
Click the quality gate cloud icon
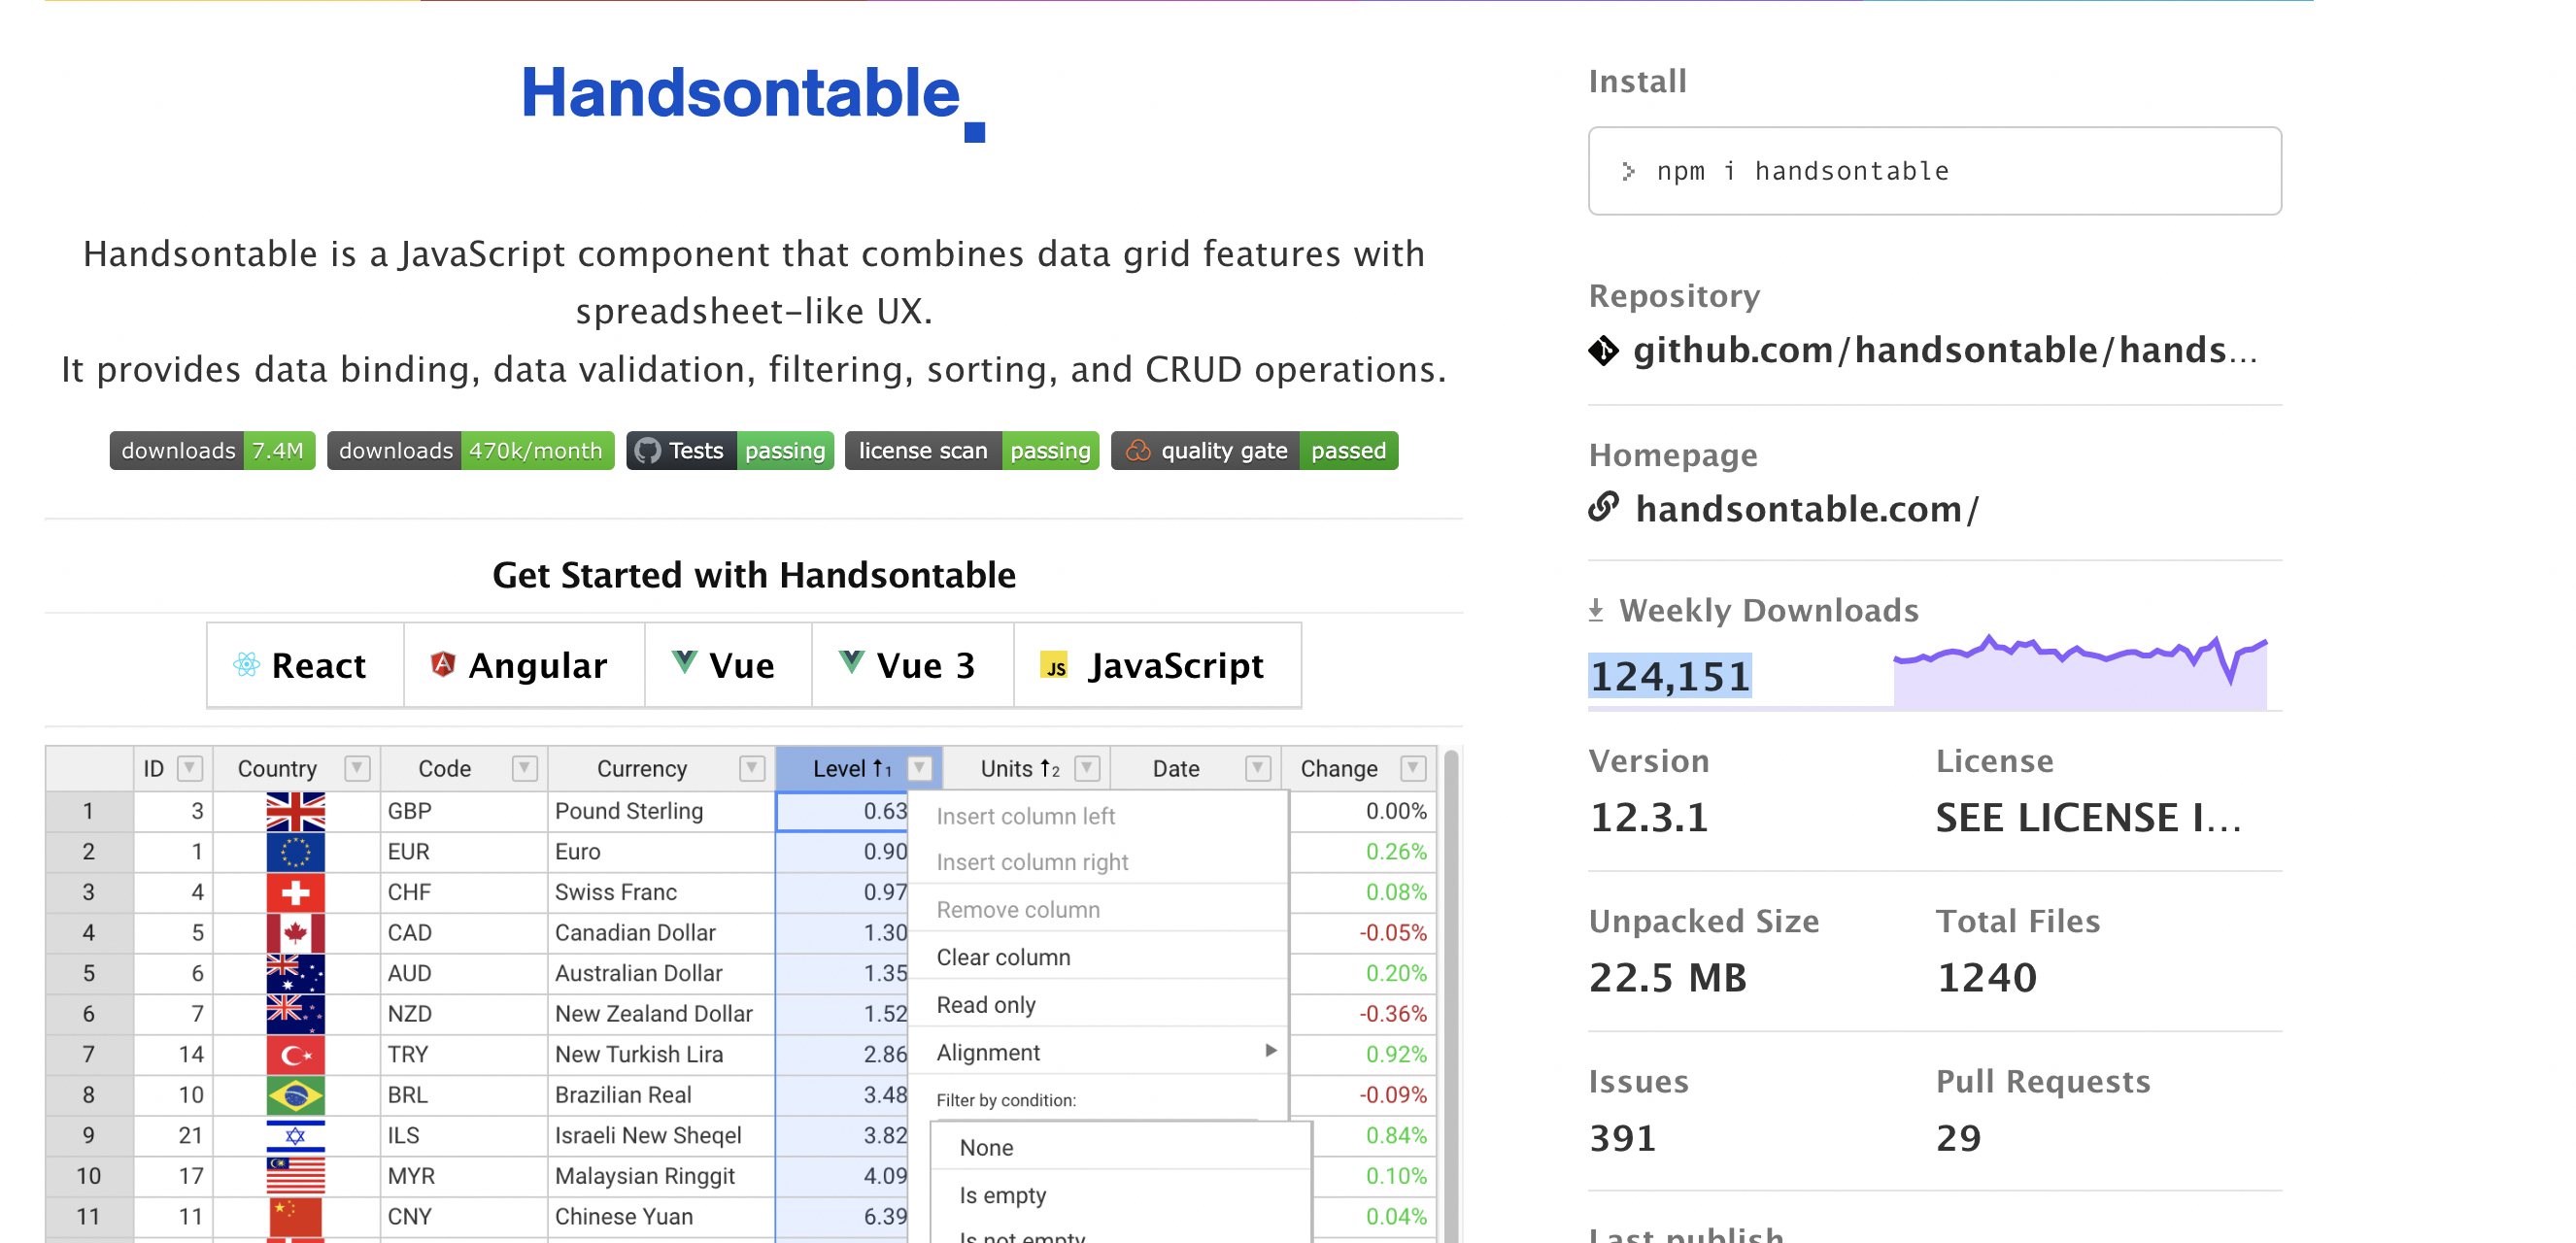(x=1137, y=451)
